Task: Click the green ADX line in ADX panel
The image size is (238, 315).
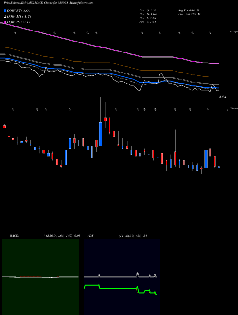Action: [118, 288]
